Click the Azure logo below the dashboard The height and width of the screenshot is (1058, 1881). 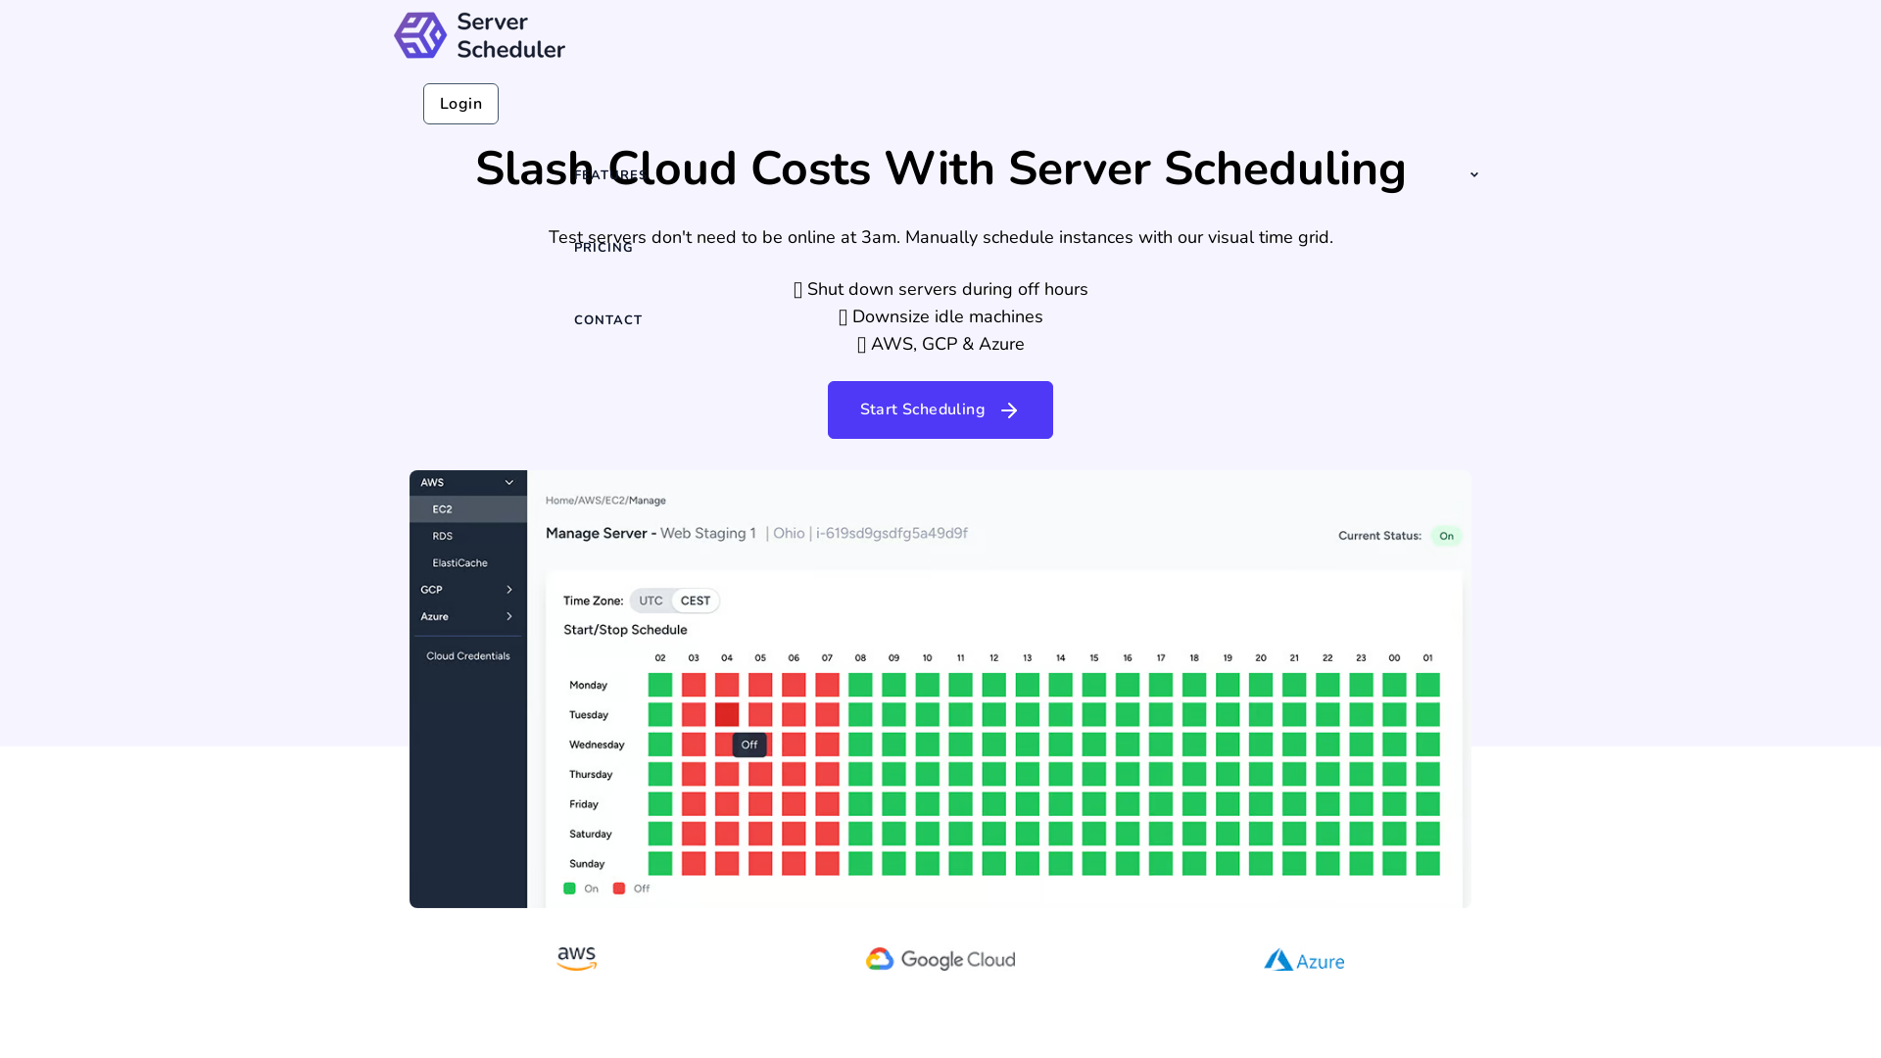1304,960
